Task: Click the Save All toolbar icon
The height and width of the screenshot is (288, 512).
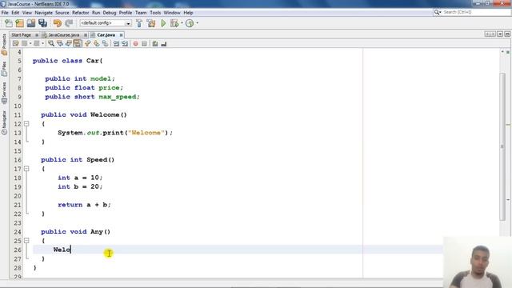Action: (x=42, y=23)
